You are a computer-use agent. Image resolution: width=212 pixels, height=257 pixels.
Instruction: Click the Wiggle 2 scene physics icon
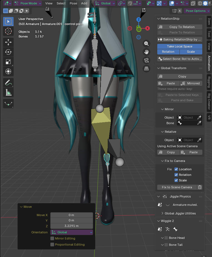coord(160,229)
